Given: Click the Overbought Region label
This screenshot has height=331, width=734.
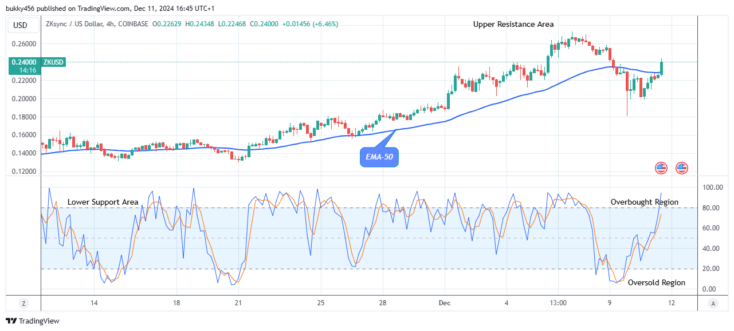Looking at the screenshot, I should (645, 202).
